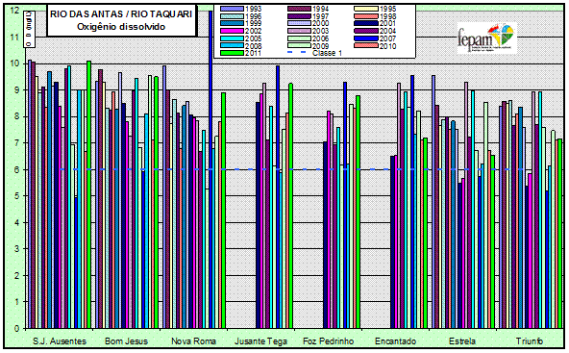Click the 'Jusante Tega' axis label
Viewport: 569px width, 353px height.
(x=260, y=341)
